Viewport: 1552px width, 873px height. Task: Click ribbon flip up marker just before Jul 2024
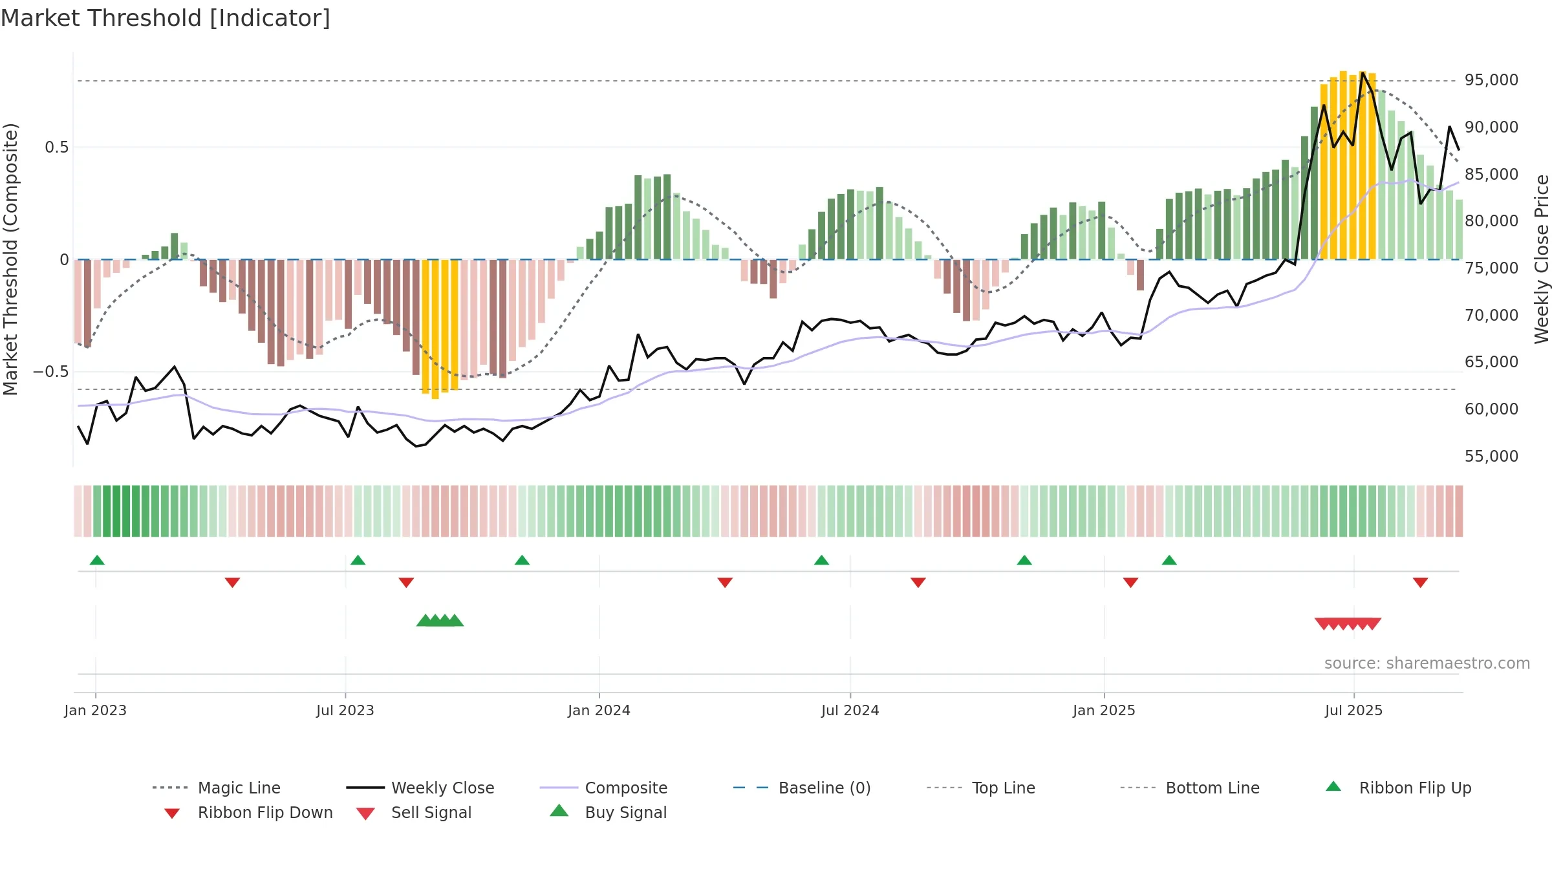[x=821, y=560]
